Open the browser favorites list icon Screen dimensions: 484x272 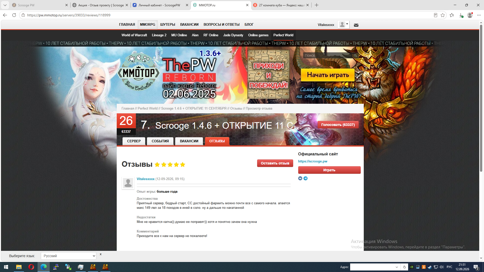[x=452, y=15]
